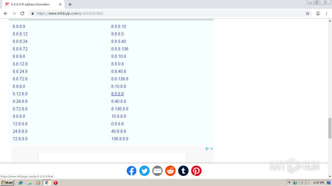The width and height of the screenshot is (332, 186).
Task: Open Chrome three-dot menu
Action: pos(326,13)
